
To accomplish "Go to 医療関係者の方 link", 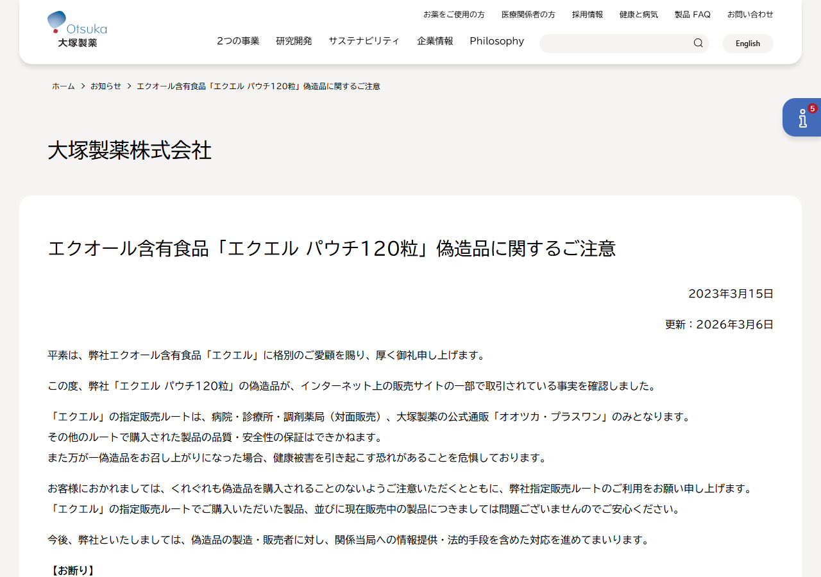I will tap(529, 14).
